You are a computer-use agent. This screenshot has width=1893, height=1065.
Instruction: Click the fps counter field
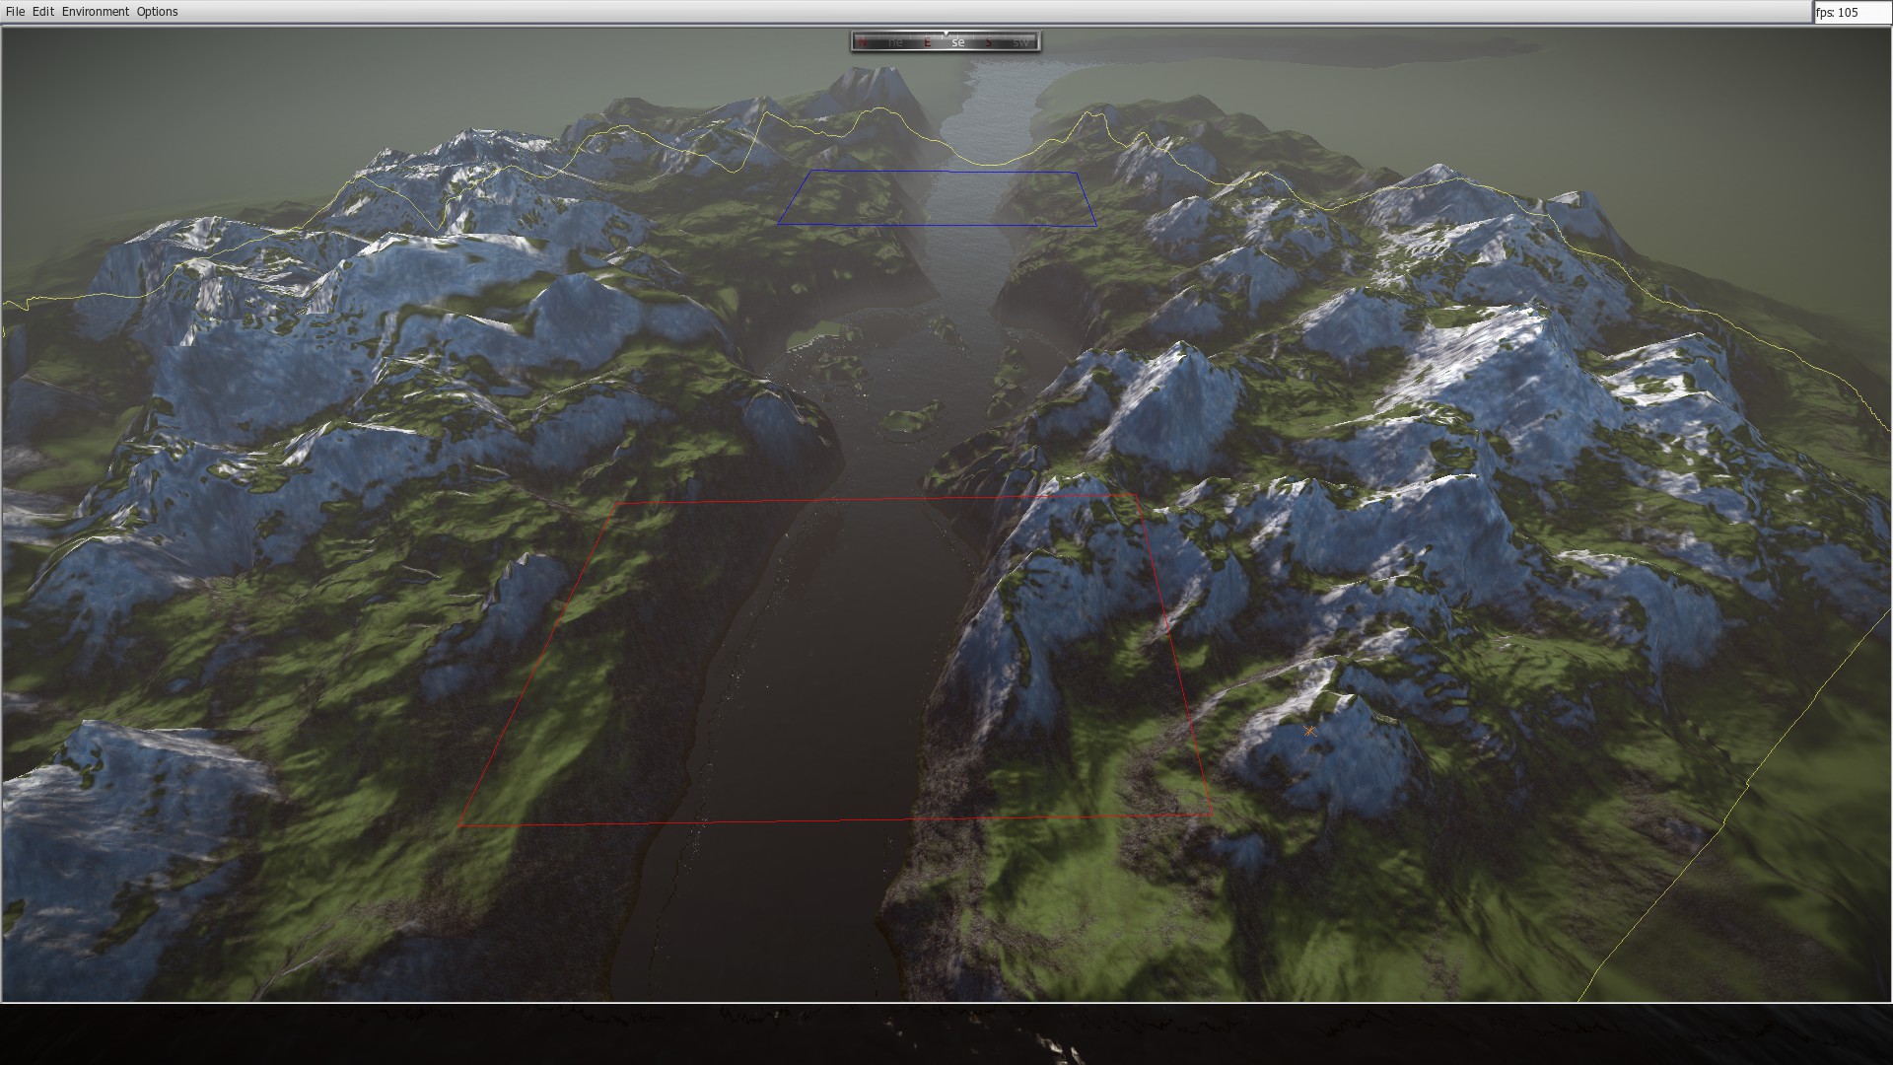point(1851,13)
